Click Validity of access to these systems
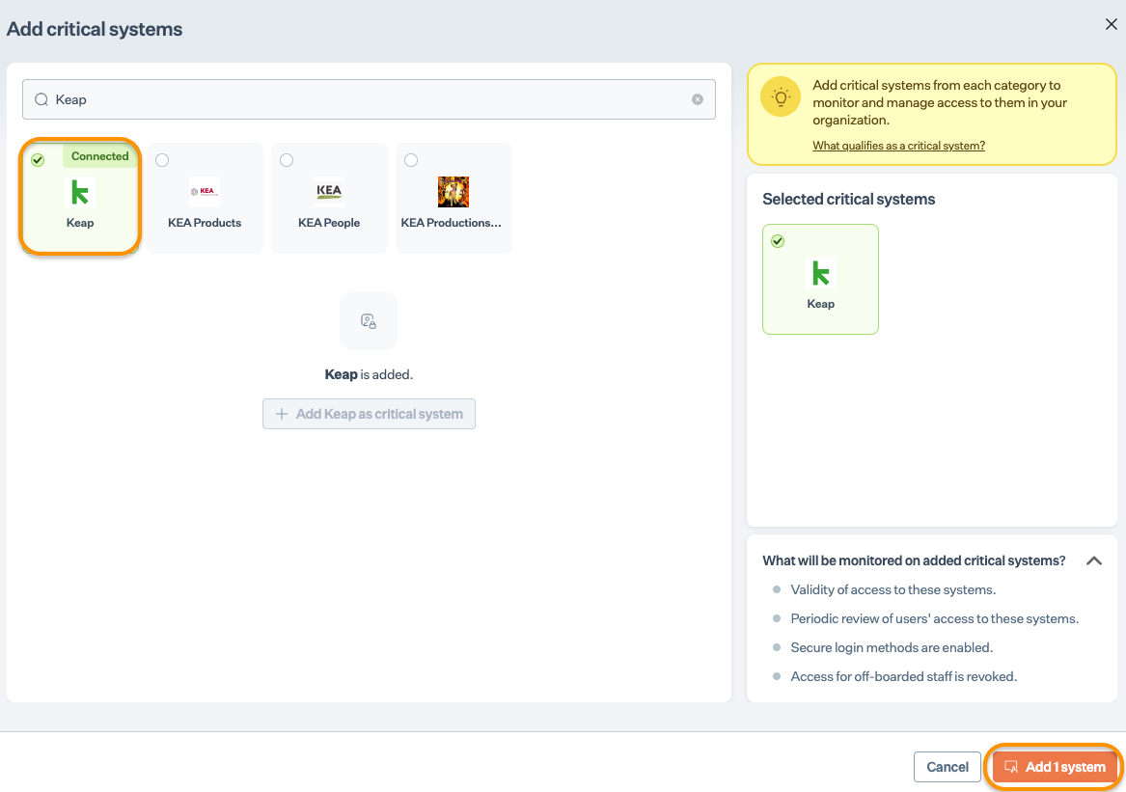Viewport: 1126px width, 792px height. 893,589
